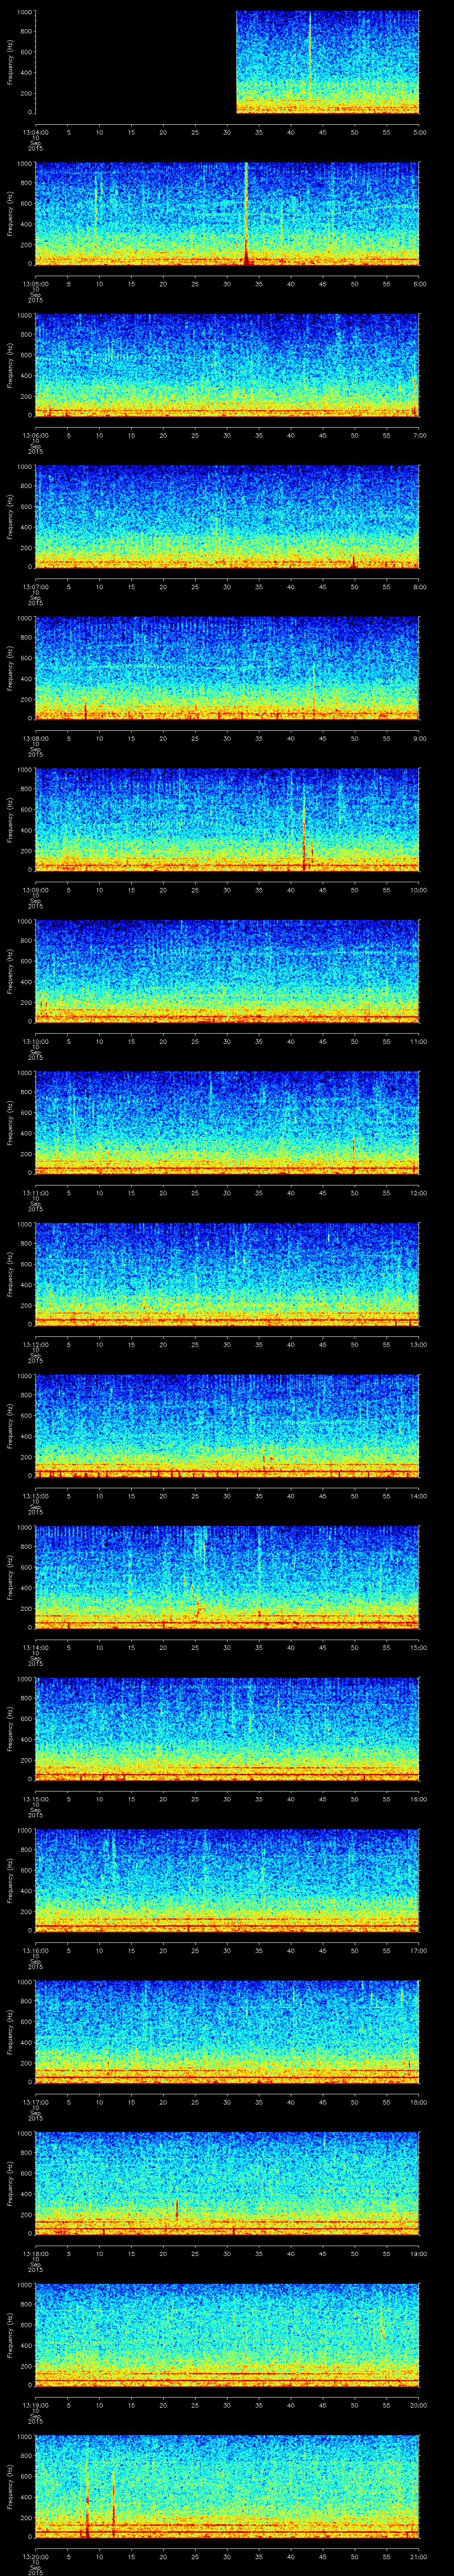The image size is (454, 2576).
Task: Click the 7:00 end time label
Action: (x=419, y=435)
